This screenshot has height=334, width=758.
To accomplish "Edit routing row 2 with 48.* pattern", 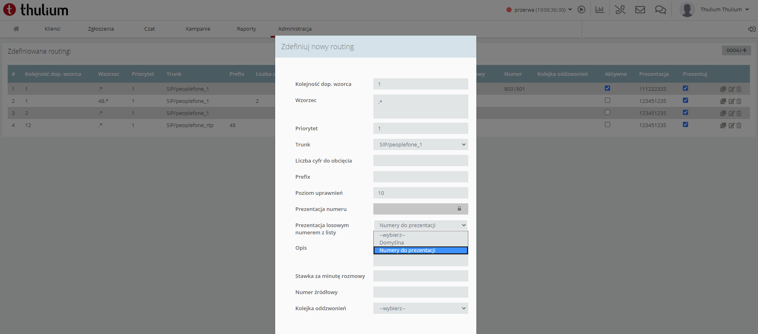I will pos(731,101).
